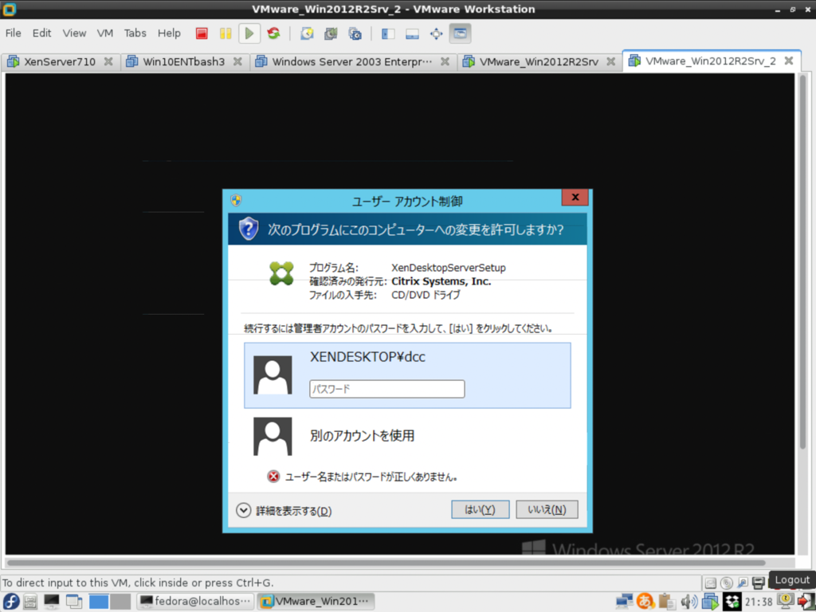Open the Snapshot Manager toolbar icon

click(x=355, y=33)
